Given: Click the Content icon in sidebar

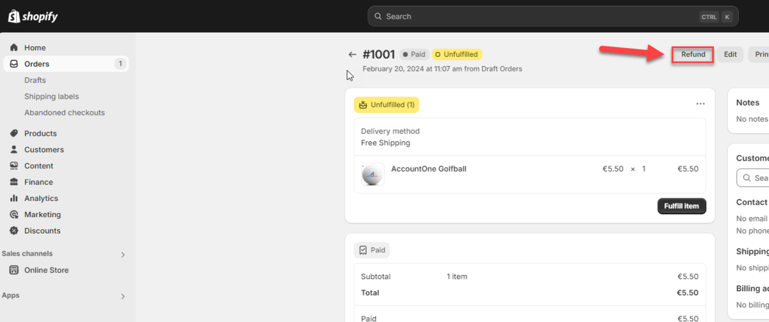Looking at the screenshot, I should pyautogui.click(x=14, y=166).
